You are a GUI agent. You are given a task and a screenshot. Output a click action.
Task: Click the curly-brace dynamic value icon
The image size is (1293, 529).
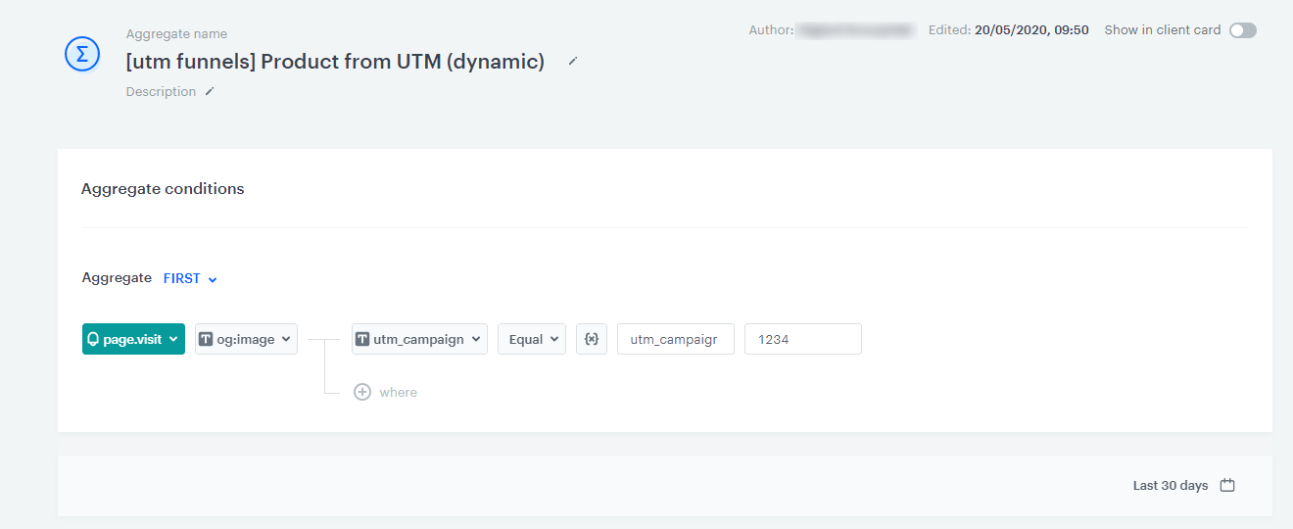point(591,339)
